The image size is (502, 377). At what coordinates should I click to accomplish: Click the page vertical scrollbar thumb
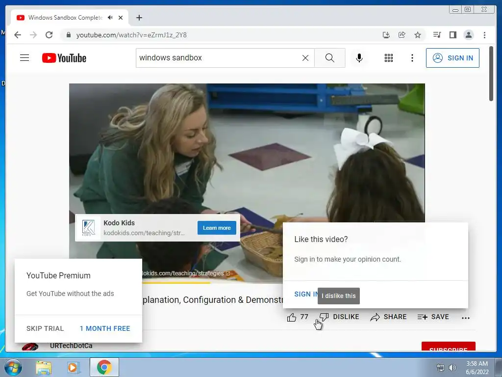[491, 74]
